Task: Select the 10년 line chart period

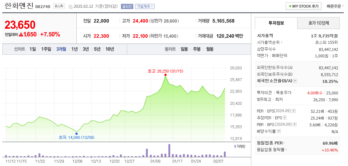Action: [x=110, y=49]
